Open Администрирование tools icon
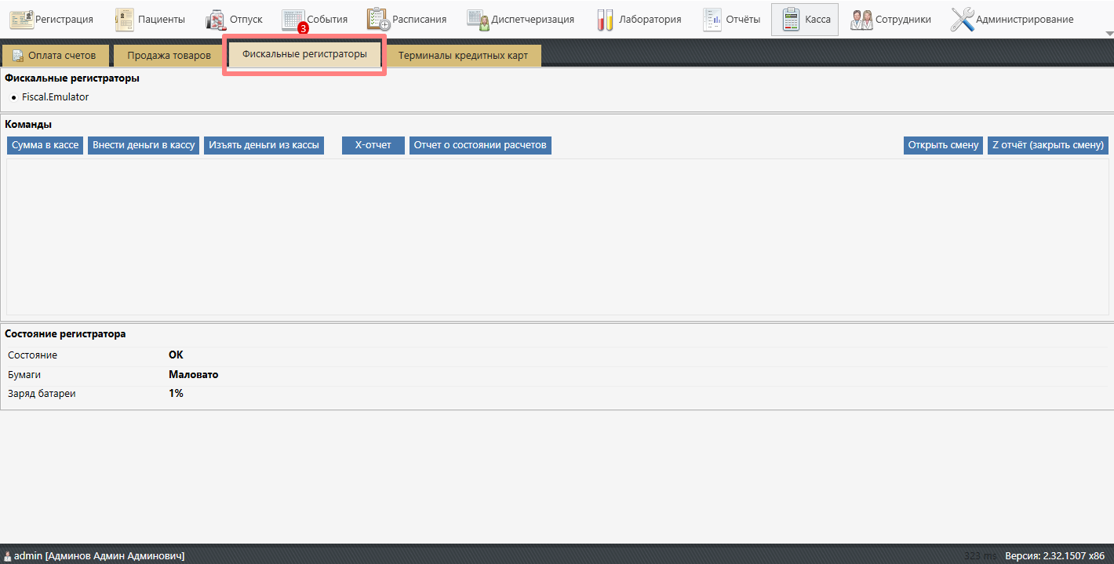This screenshot has width=1114, height=564. coord(963,20)
